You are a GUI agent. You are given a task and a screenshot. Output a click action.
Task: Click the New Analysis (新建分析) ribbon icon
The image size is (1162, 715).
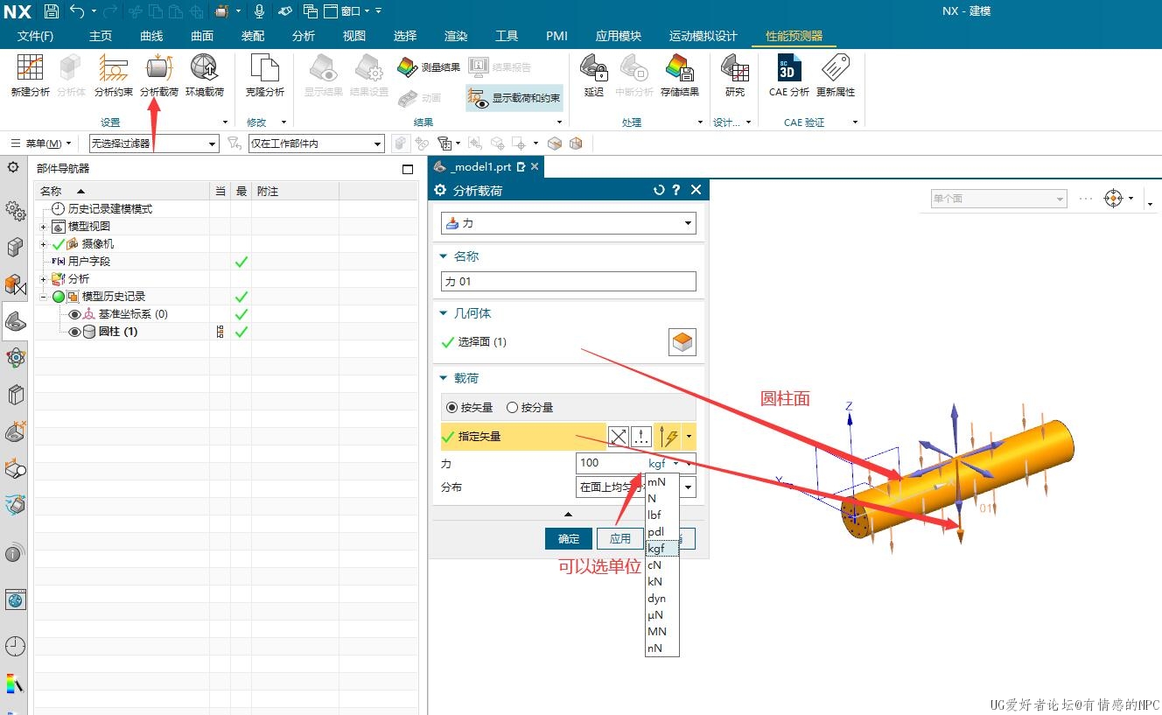30,74
